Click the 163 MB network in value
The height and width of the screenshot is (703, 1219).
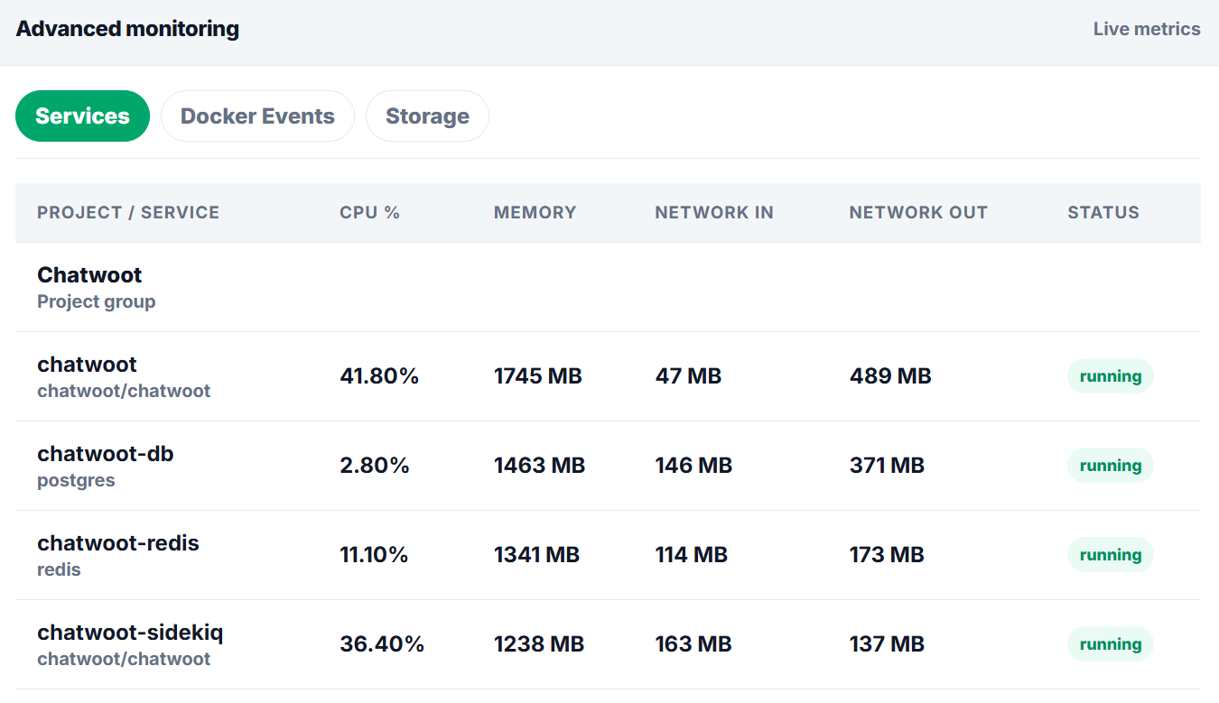pyautogui.click(x=693, y=644)
